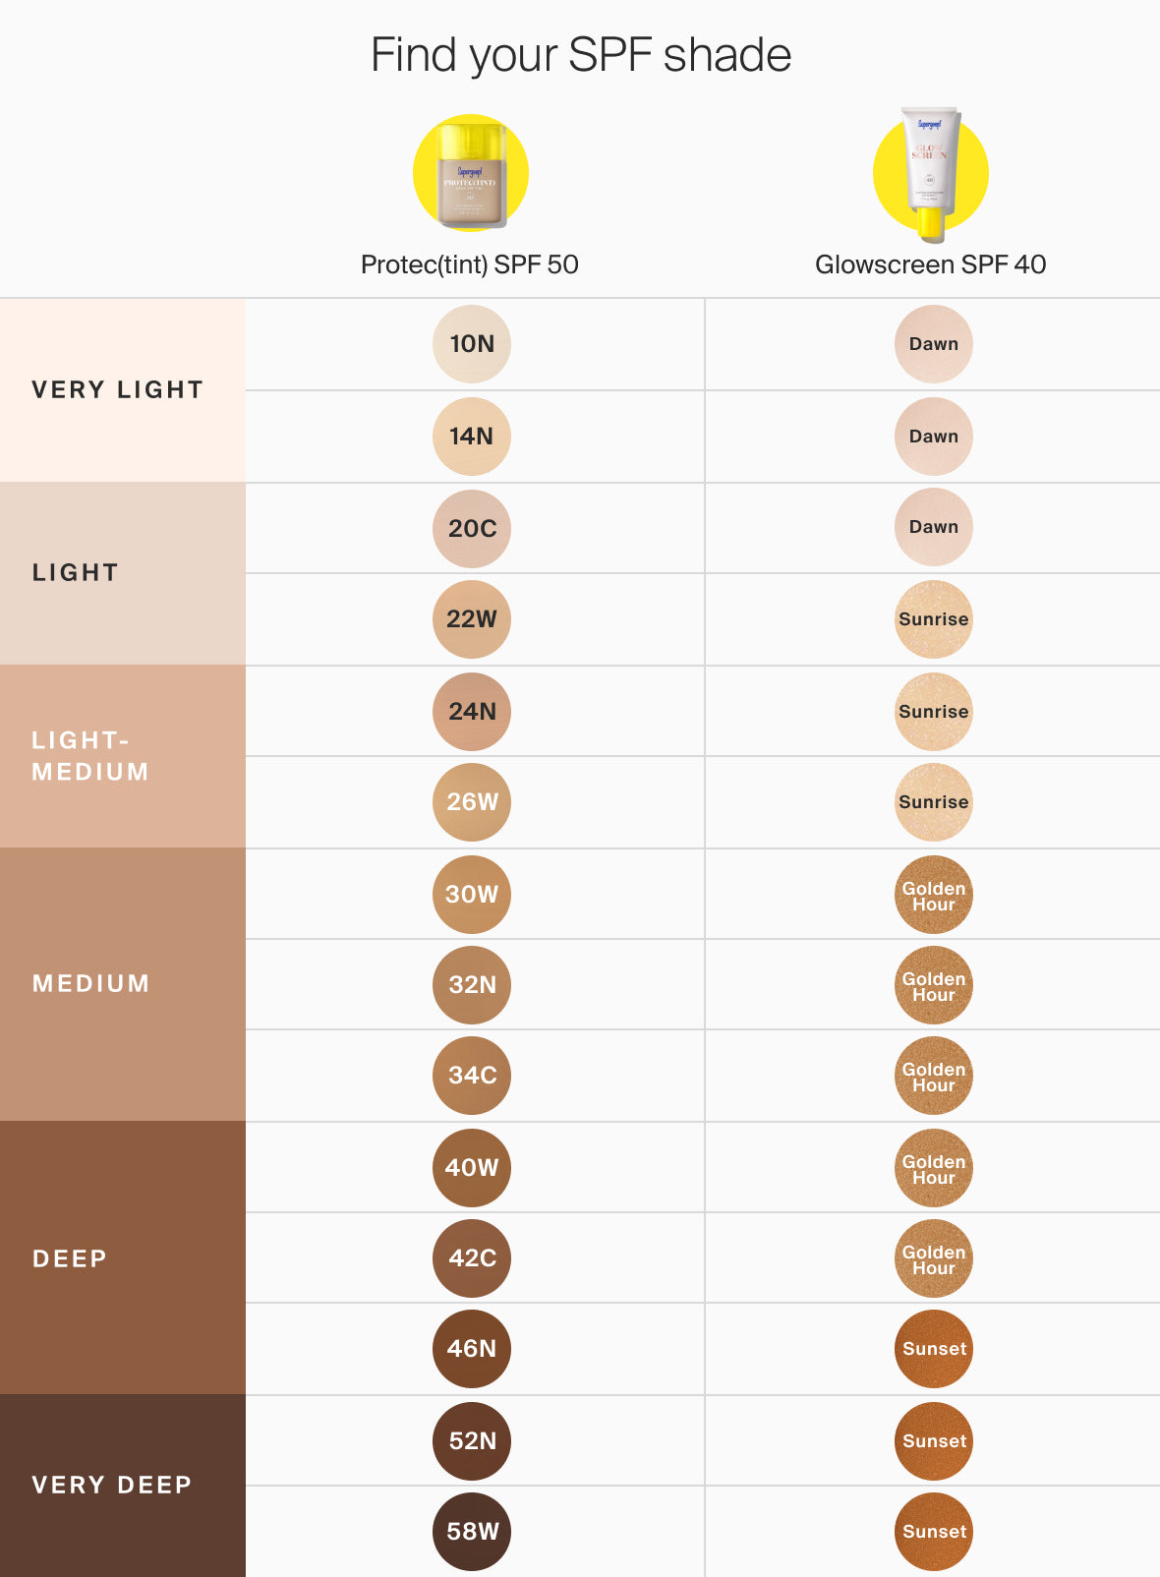Choose the 30W shade swatch
Screen dimensions: 1160x1577
(472, 895)
